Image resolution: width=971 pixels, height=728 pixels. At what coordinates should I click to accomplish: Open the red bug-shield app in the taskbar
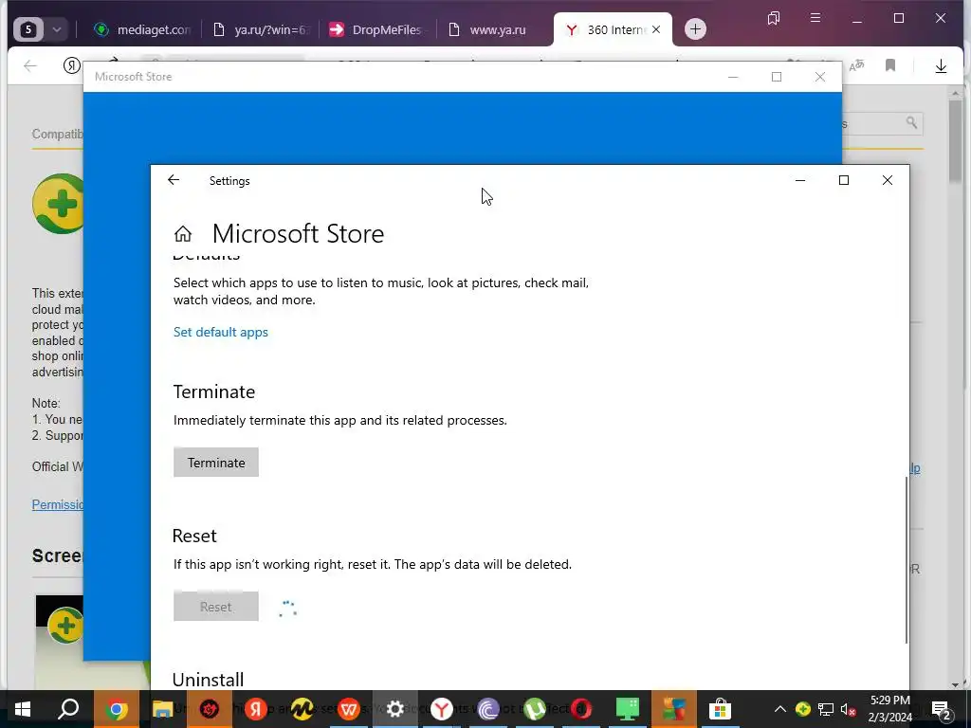coord(210,709)
